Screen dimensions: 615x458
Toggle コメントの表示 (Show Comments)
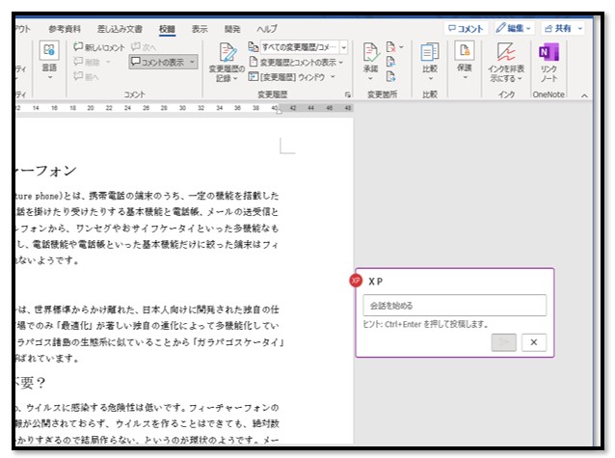[158, 62]
